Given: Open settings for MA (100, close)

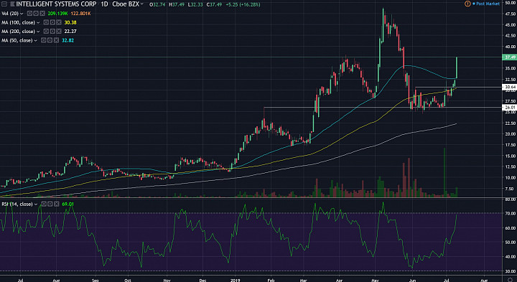Looking at the screenshot, I should [x=52, y=22].
